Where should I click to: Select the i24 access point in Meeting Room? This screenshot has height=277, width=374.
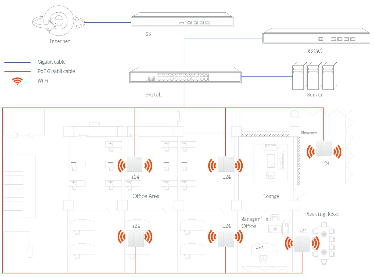(302, 244)
